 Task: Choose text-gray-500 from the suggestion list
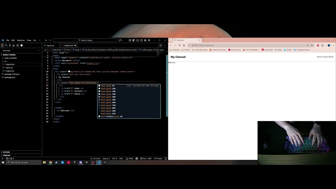[129, 100]
